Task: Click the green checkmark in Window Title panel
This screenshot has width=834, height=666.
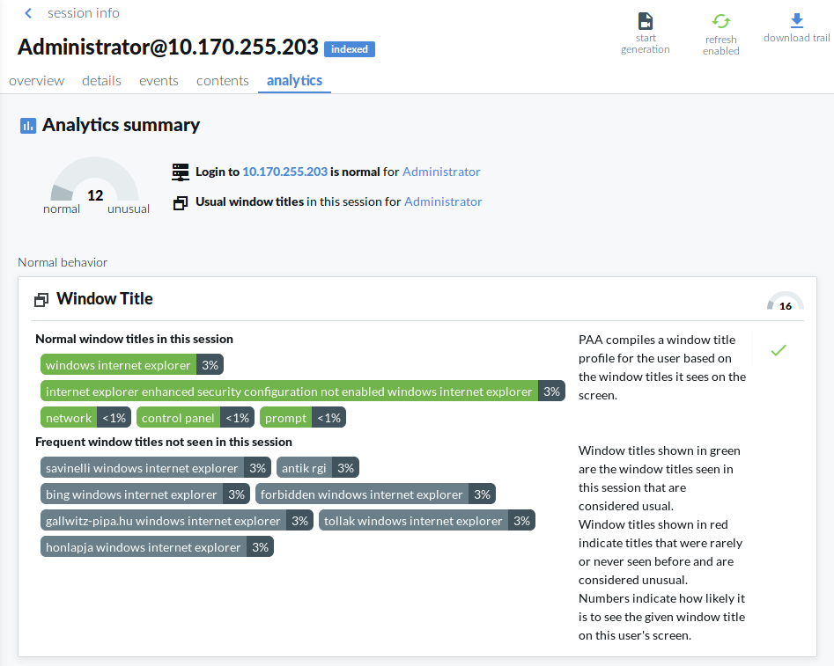Action: (778, 350)
